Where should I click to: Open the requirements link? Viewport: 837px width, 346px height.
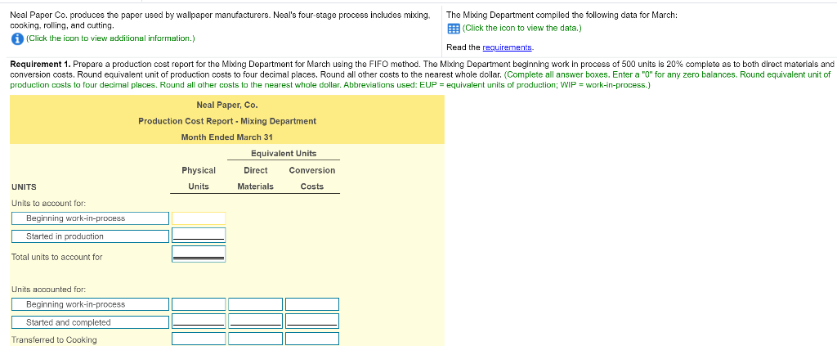pos(507,47)
